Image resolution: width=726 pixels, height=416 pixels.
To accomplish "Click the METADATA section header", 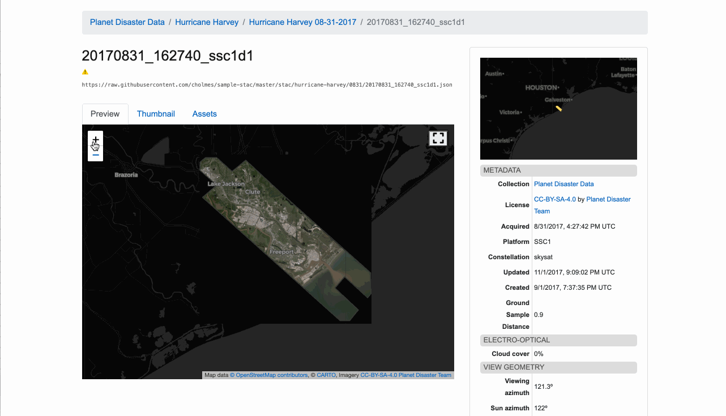I will click(x=558, y=170).
